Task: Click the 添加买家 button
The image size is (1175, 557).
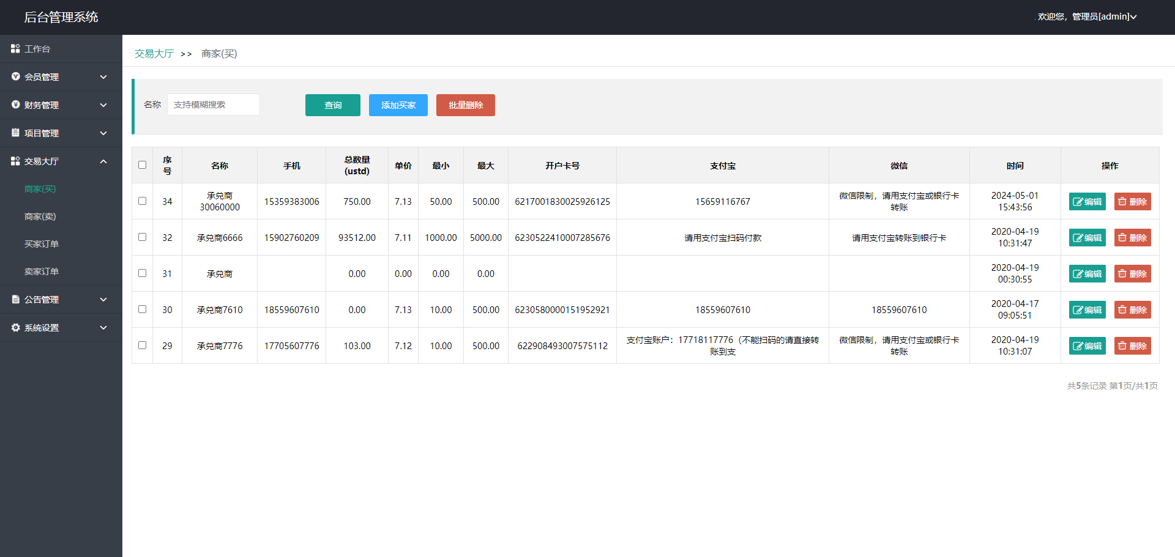Action: pos(398,105)
